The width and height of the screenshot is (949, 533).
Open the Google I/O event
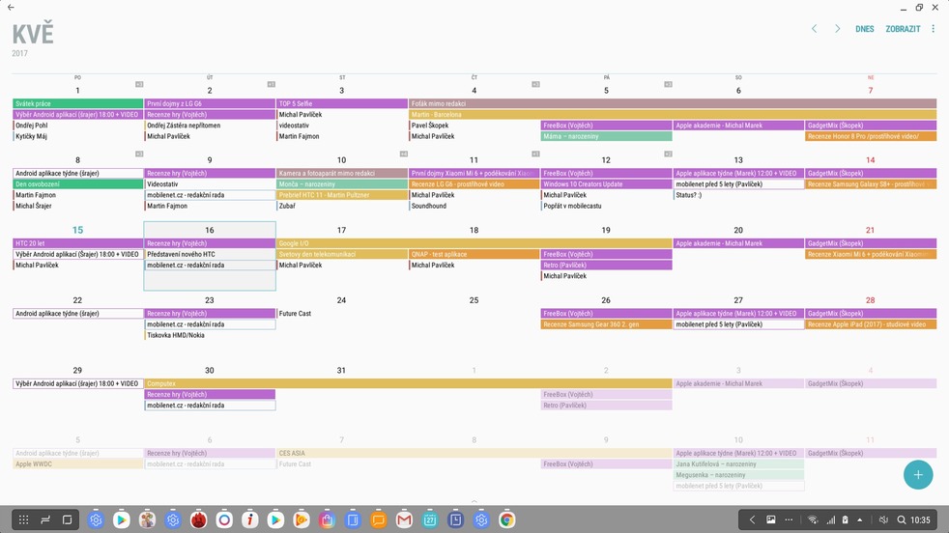coord(406,243)
